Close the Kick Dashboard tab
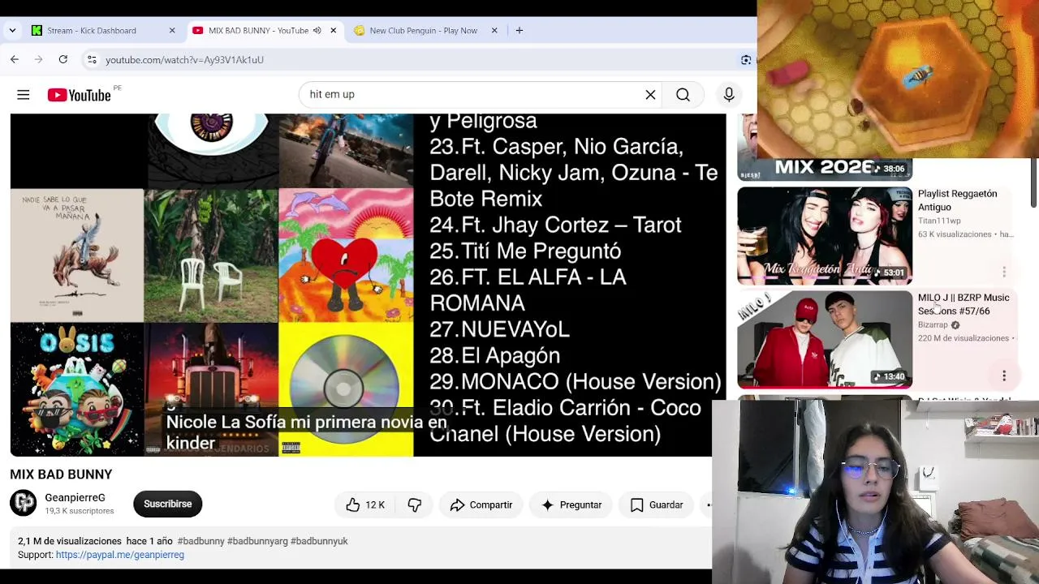1039x584 pixels. [172, 31]
